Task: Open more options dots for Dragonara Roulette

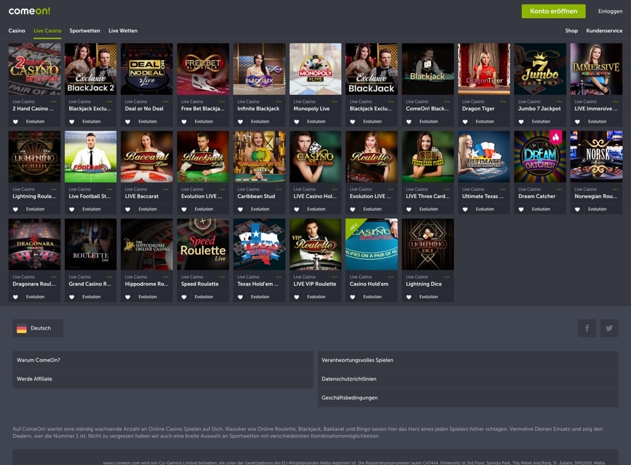Action: [54, 277]
